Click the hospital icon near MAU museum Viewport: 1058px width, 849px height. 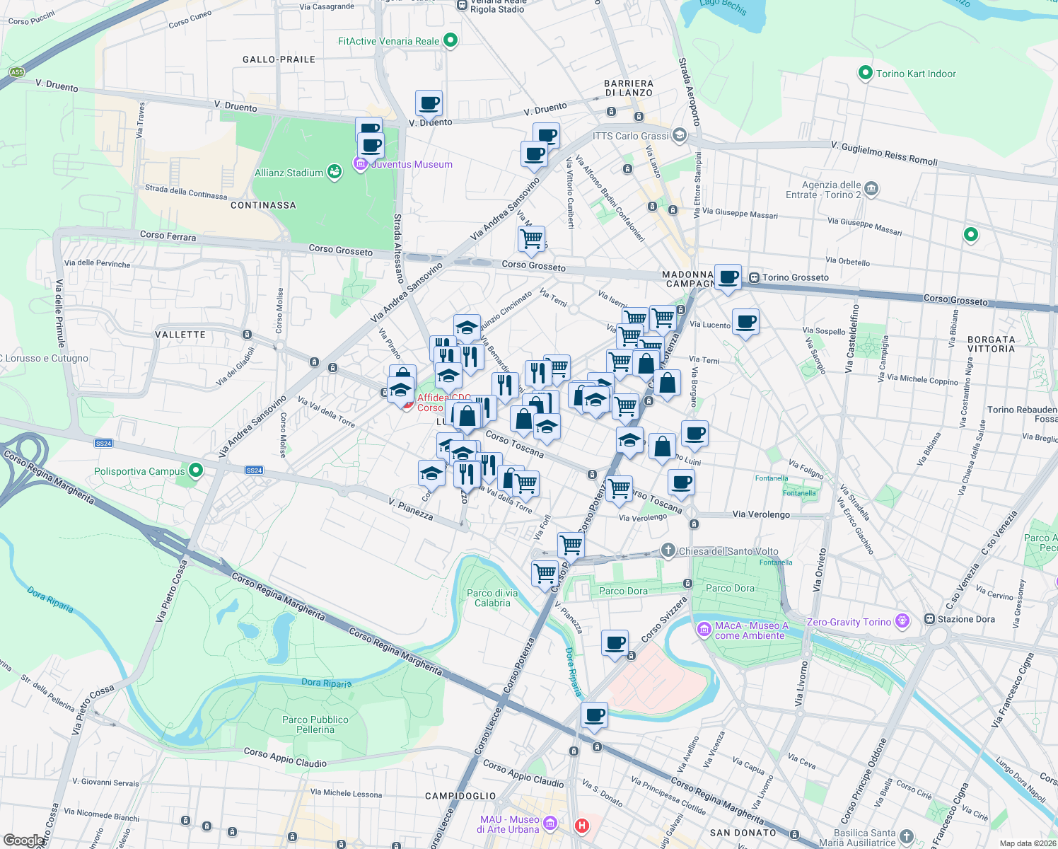(582, 825)
